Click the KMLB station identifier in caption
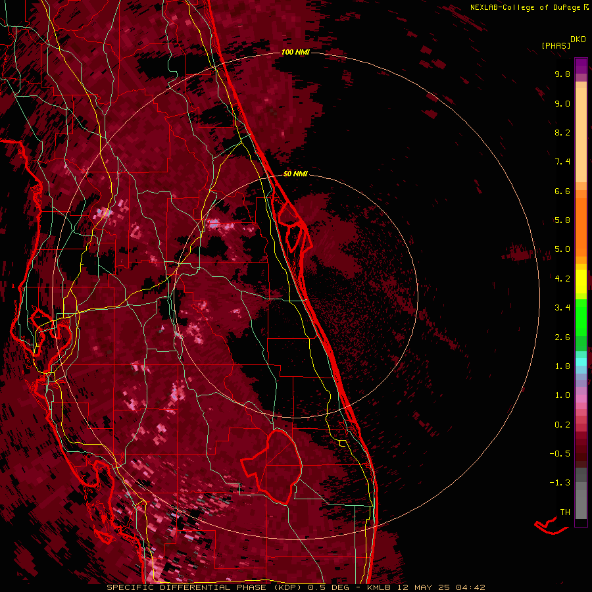This screenshot has width=592, height=592. click(380, 587)
